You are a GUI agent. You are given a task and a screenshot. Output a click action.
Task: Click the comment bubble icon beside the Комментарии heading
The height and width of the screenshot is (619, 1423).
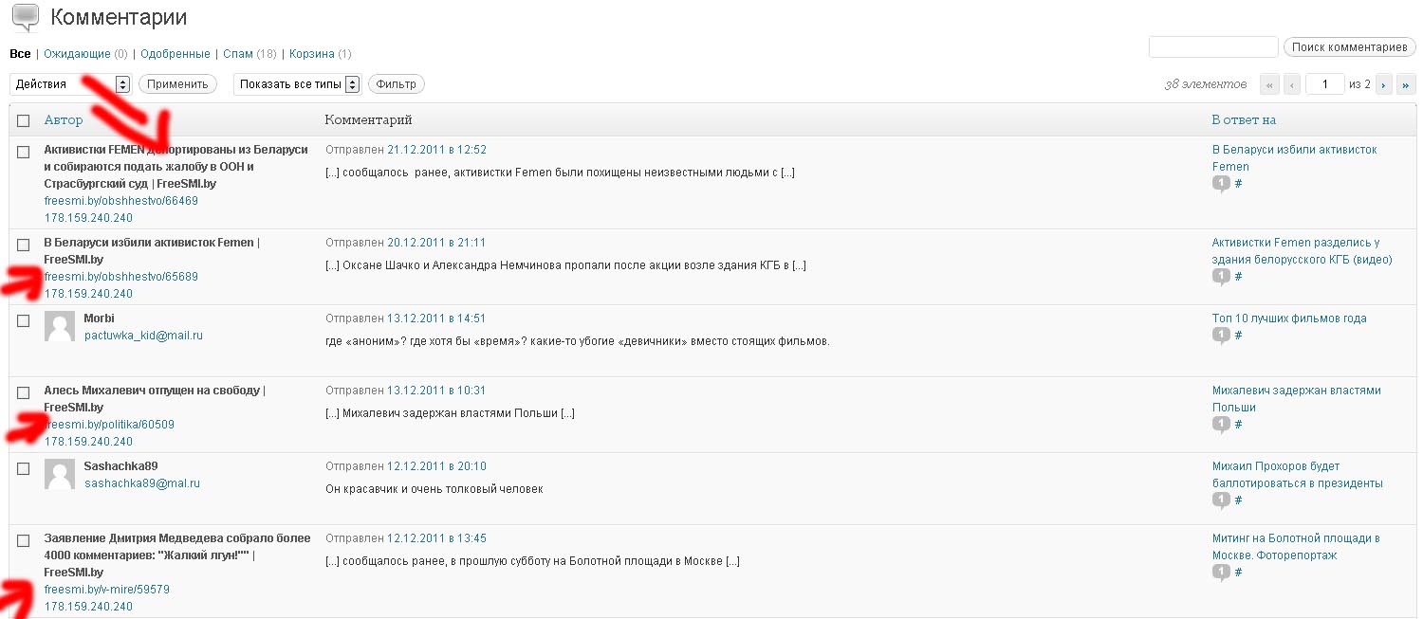point(25,18)
